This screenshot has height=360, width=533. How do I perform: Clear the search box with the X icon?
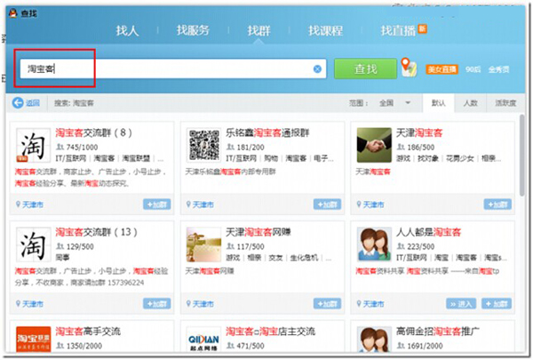coord(318,68)
